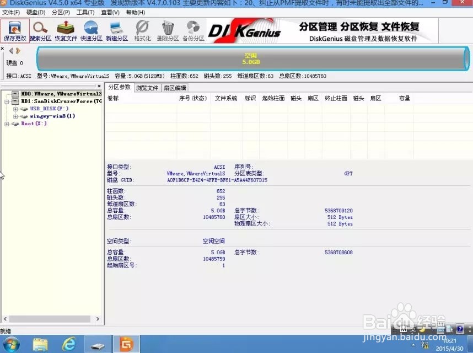Image resolution: width=473 pixels, height=353 pixels.
Task: Open the File (文件) menu
Action: (11, 12)
